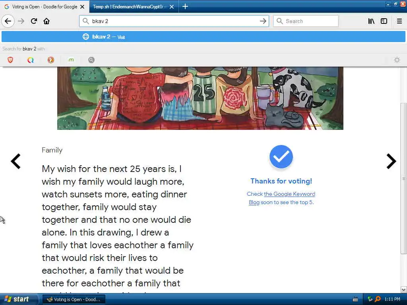
Task: Click the magnifier icon in Search field
Action: tap(279, 21)
